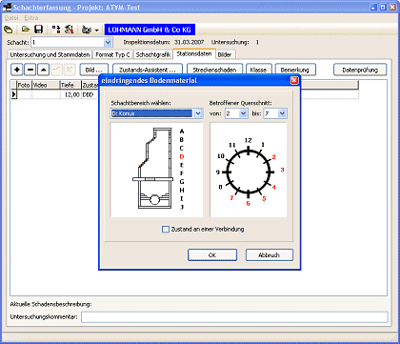Run Datenprüfung check button
The height and width of the screenshot is (344, 400).
[360, 70]
